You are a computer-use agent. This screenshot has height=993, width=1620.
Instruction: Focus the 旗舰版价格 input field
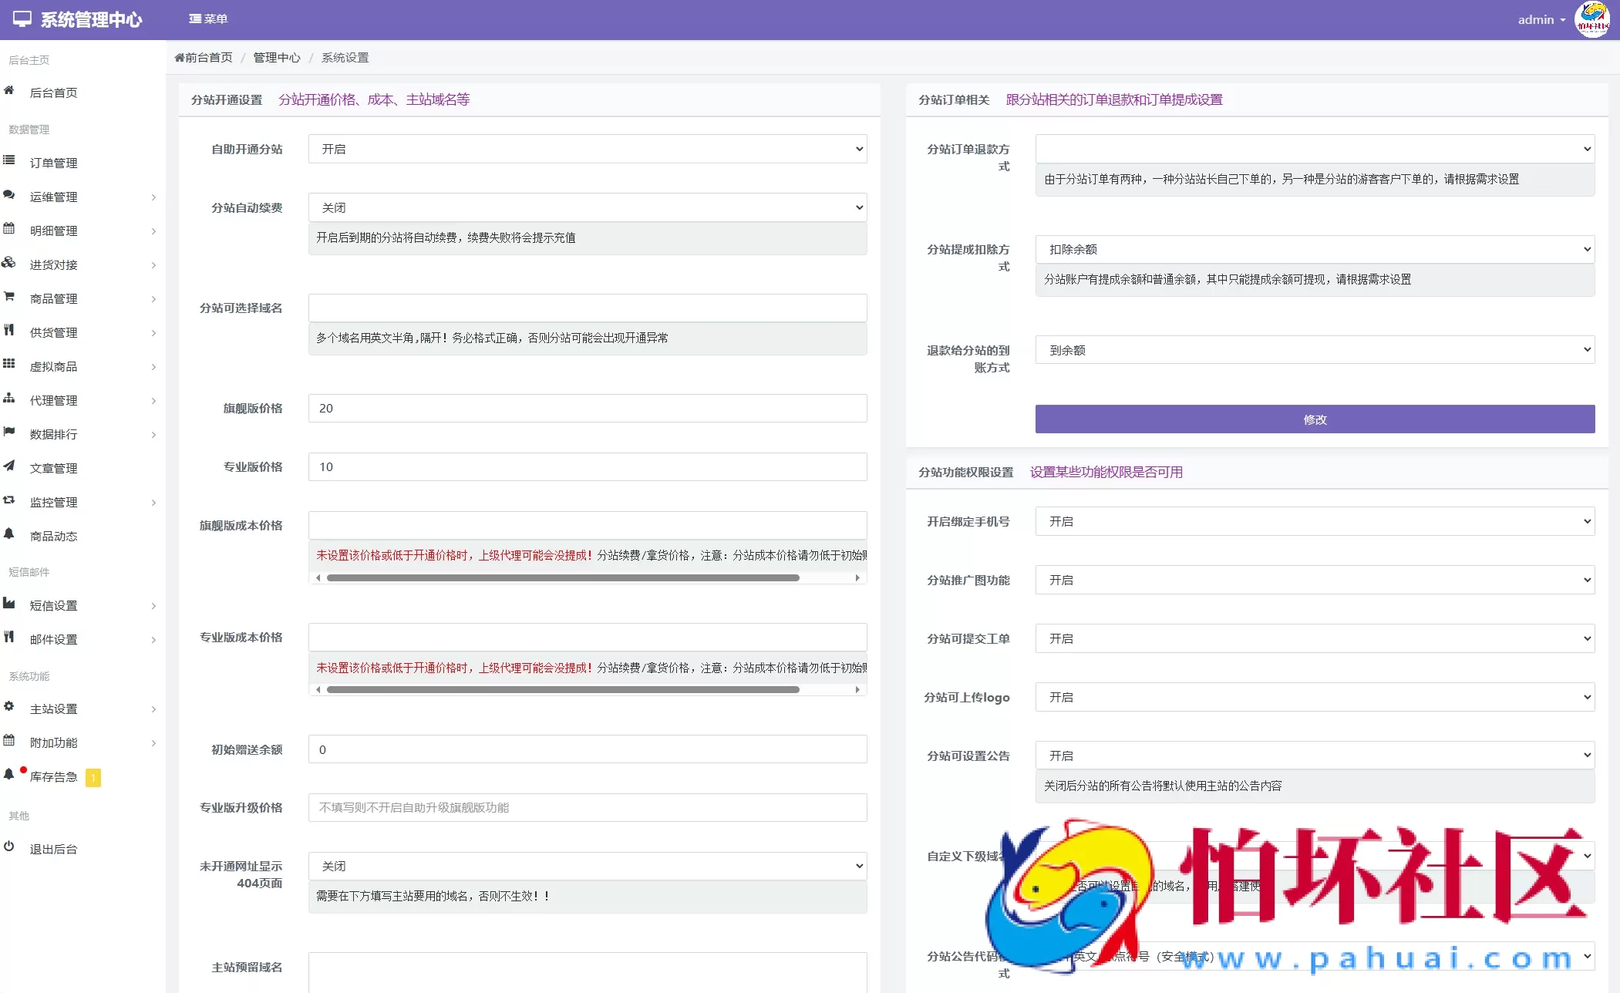click(587, 408)
